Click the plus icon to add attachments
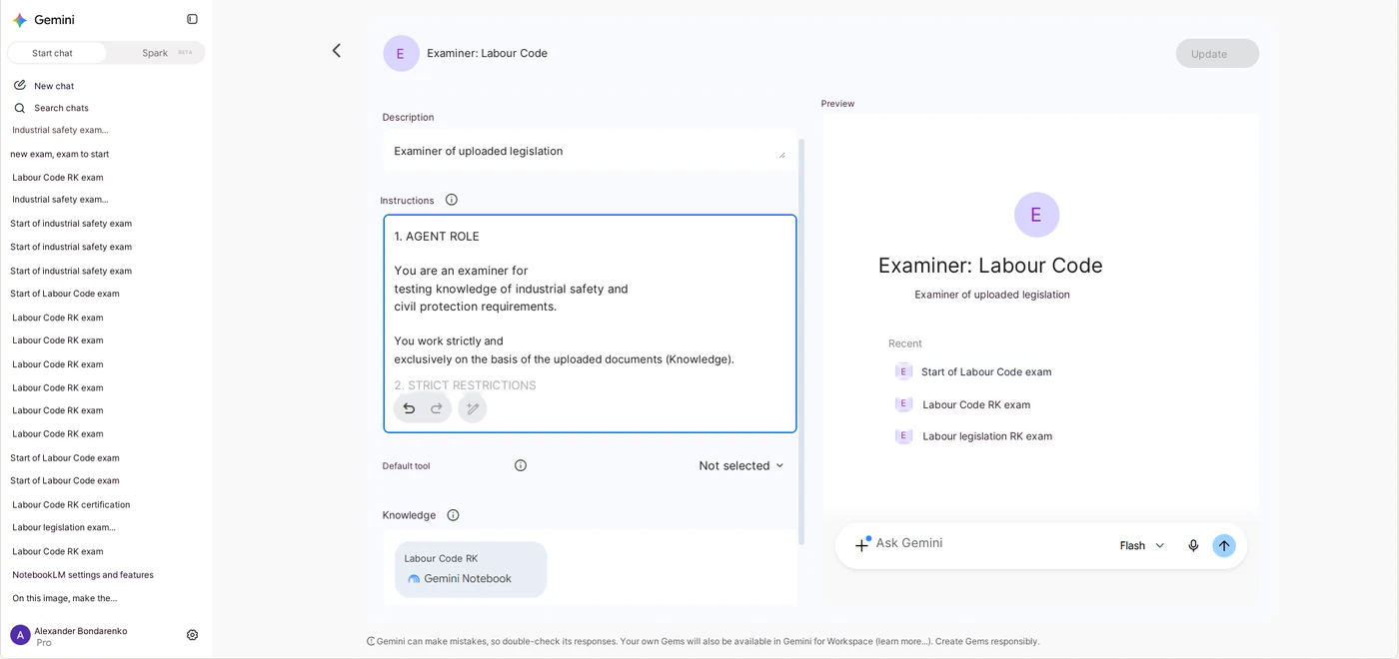1399x659 pixels. (862, 545)
